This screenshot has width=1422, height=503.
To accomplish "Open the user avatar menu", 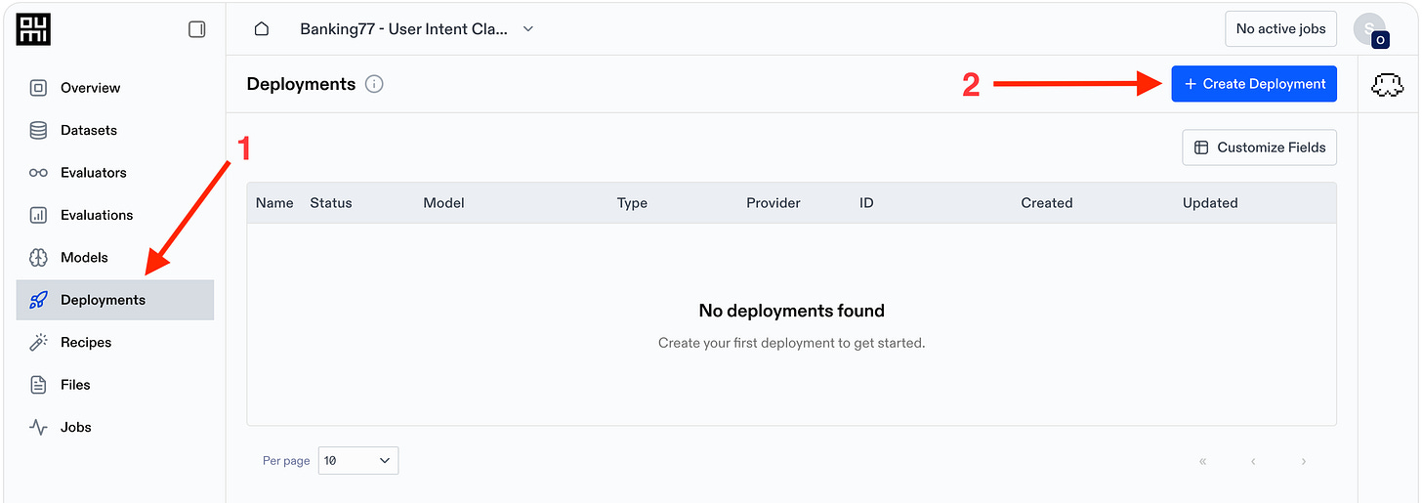I will click(1369, 29).
